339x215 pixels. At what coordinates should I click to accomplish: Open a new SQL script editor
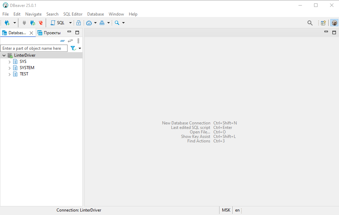57,23
